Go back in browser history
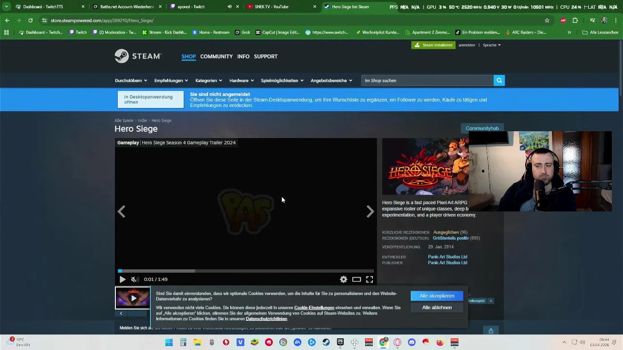The image size is (623, 350). (x=7, y=20)
